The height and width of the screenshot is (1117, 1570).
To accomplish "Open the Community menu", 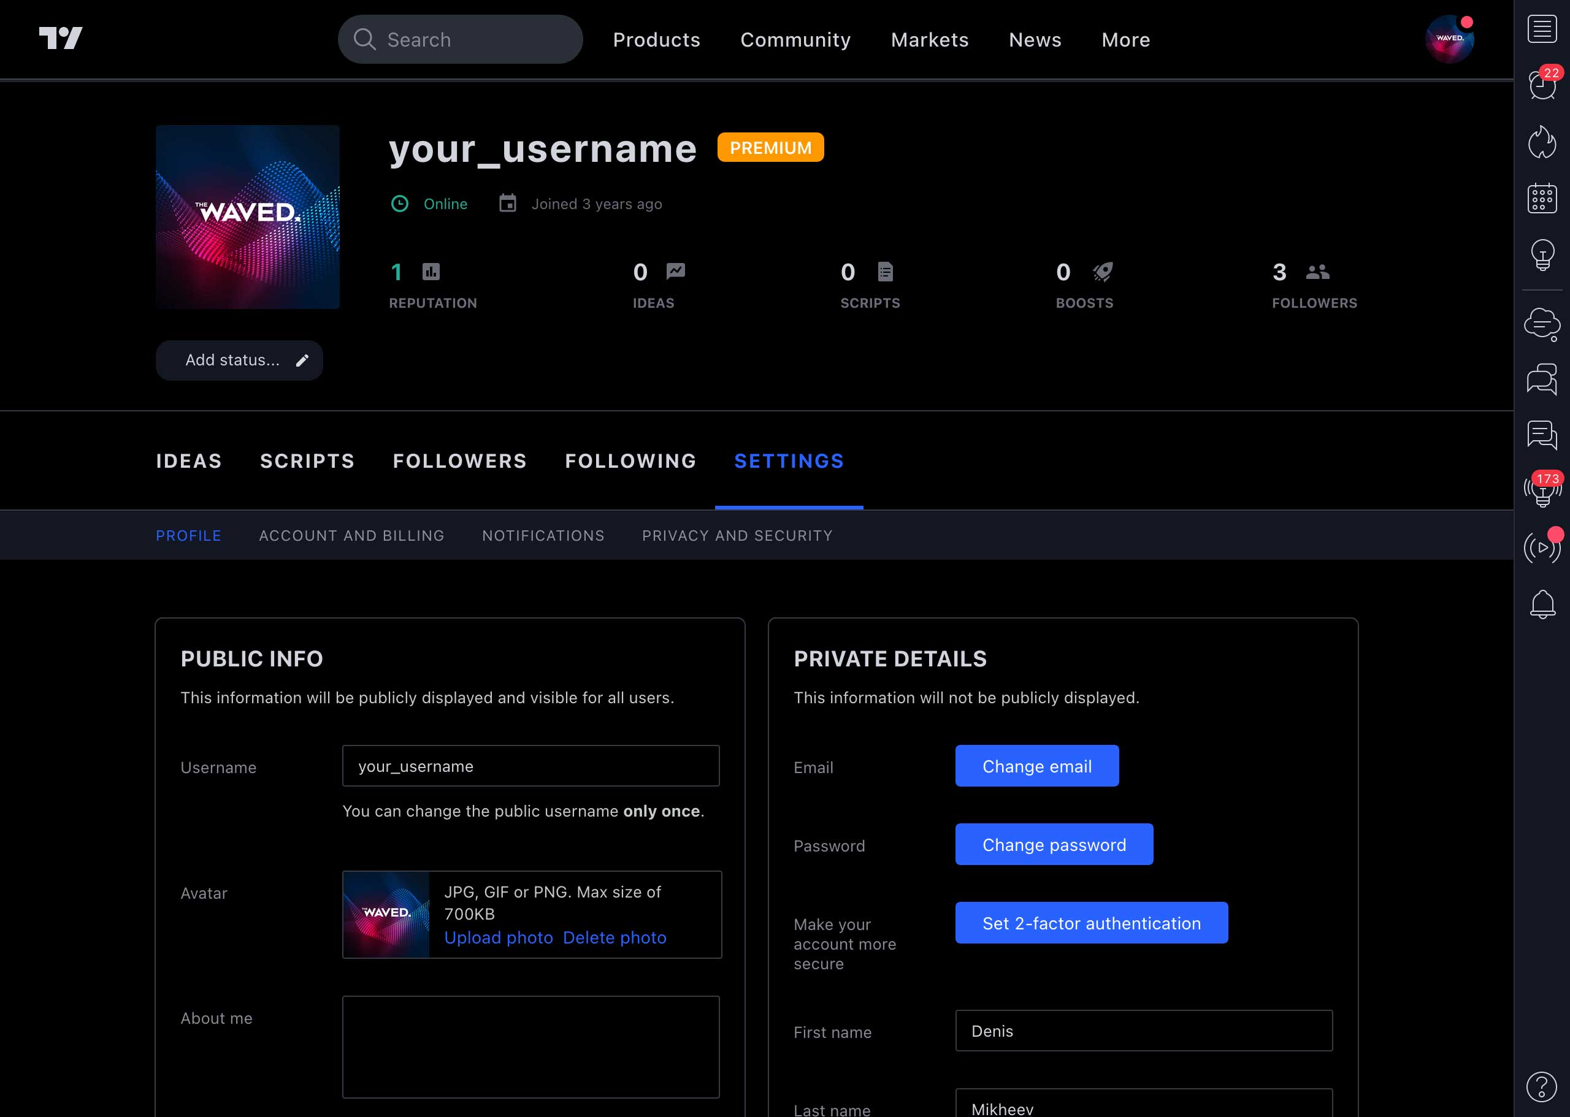I will tap(795, 40).
